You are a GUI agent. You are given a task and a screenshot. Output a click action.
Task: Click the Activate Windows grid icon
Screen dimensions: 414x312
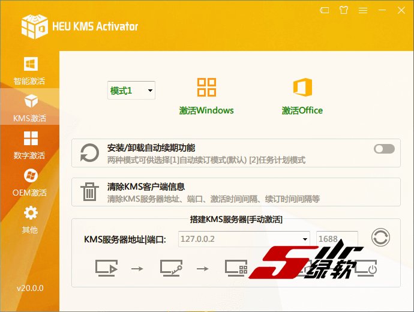click(x=206, y=88)
